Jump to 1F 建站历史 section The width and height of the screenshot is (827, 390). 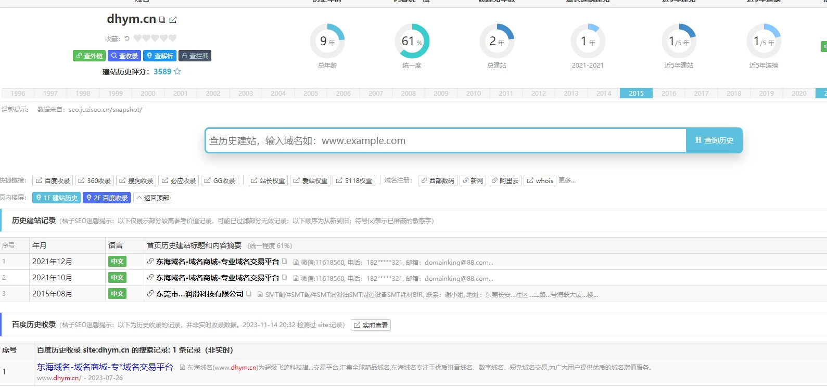(56, 198)
